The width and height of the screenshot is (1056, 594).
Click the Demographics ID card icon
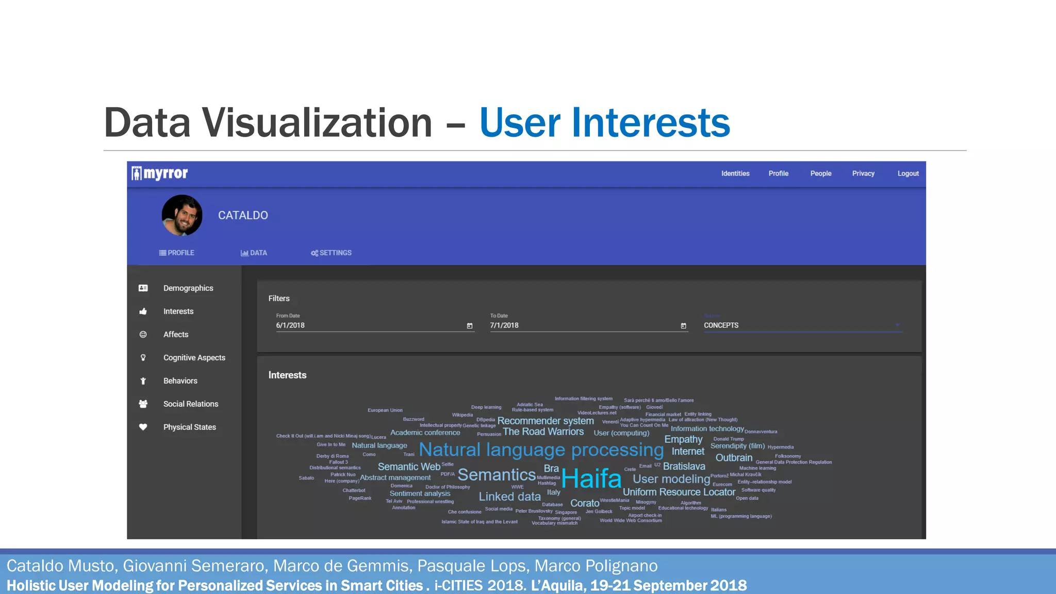pyautogui.click(x=143, y=288)
